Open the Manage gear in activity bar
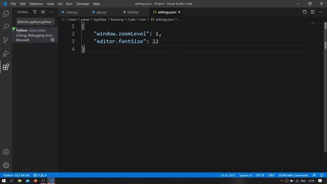The width and height of the screenshot is (327, 184). [6, 165]
